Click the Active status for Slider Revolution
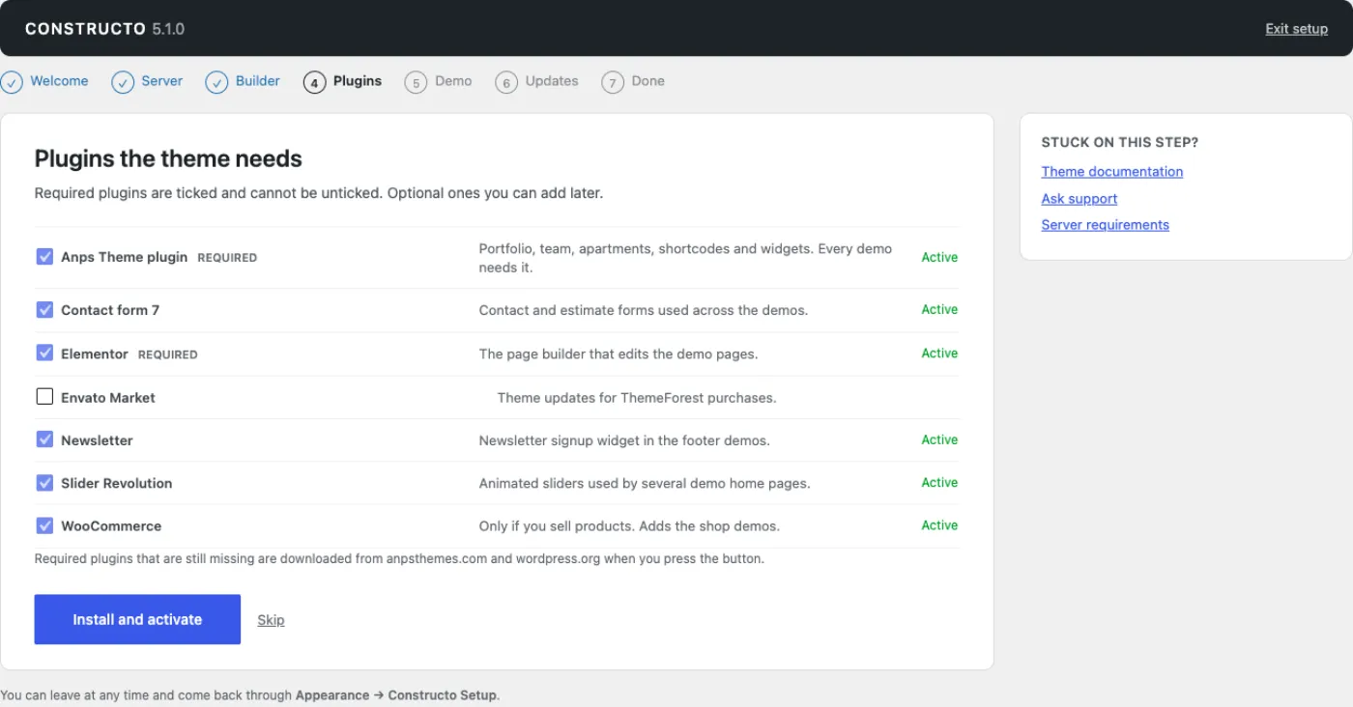The height and width of the screenshot is (707, 1353). [939, 482]
